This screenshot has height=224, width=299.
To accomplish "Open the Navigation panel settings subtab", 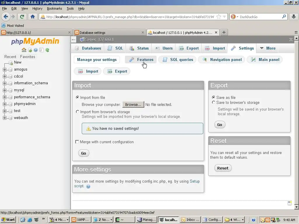I will click(221, 60).
